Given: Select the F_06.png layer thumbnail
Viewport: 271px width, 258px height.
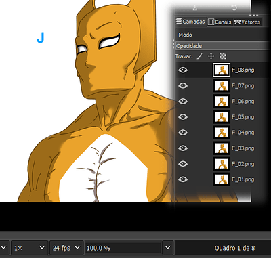Looking at the screenshot, I should click(x=222, y=102).
